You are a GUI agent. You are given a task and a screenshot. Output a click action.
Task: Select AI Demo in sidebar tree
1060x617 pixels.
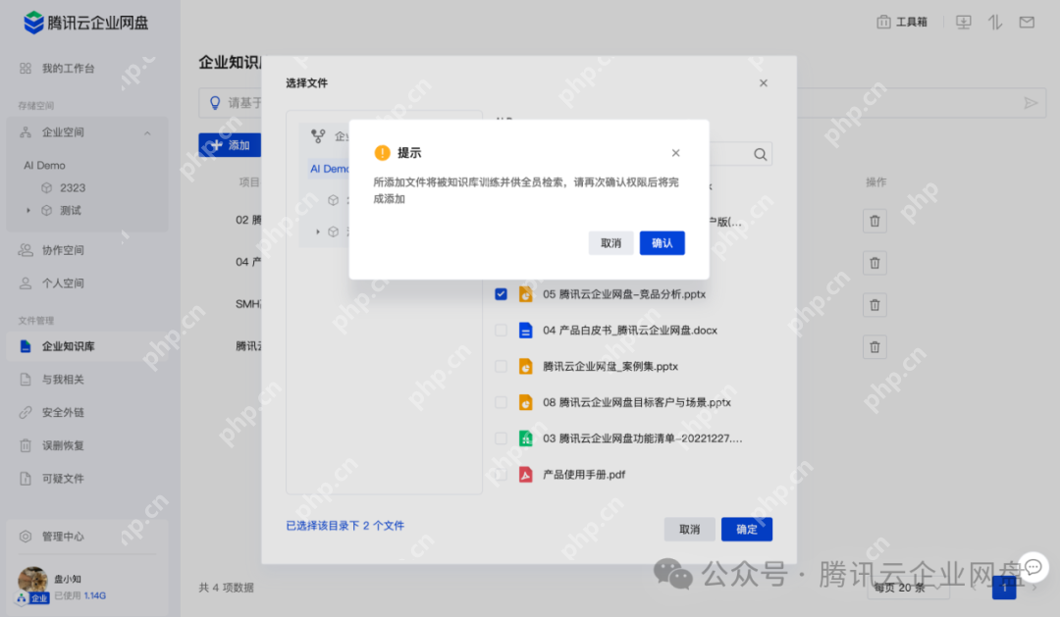44,165
